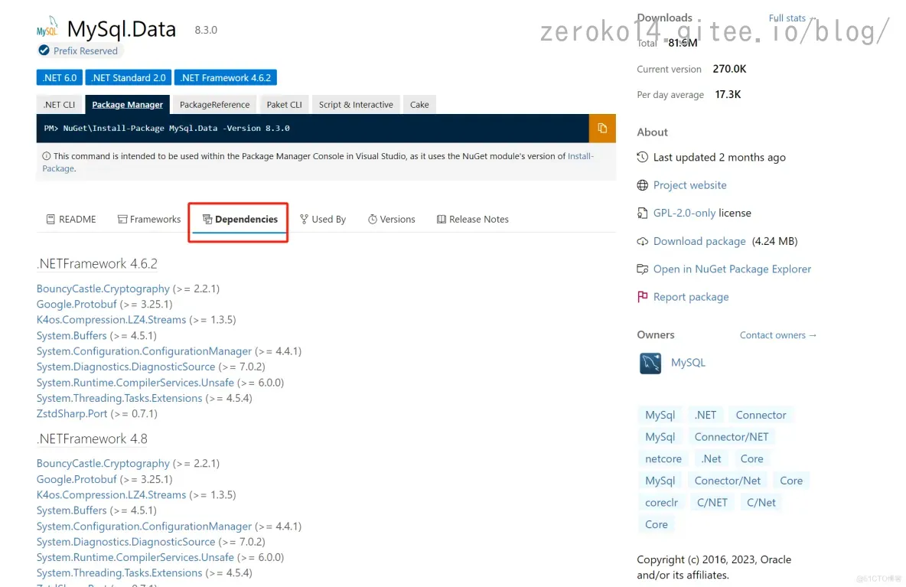Viewport: 906px width, 587px height.
Task: Click the .NET Standard 2.0 badge
Action: click(129, 77)
